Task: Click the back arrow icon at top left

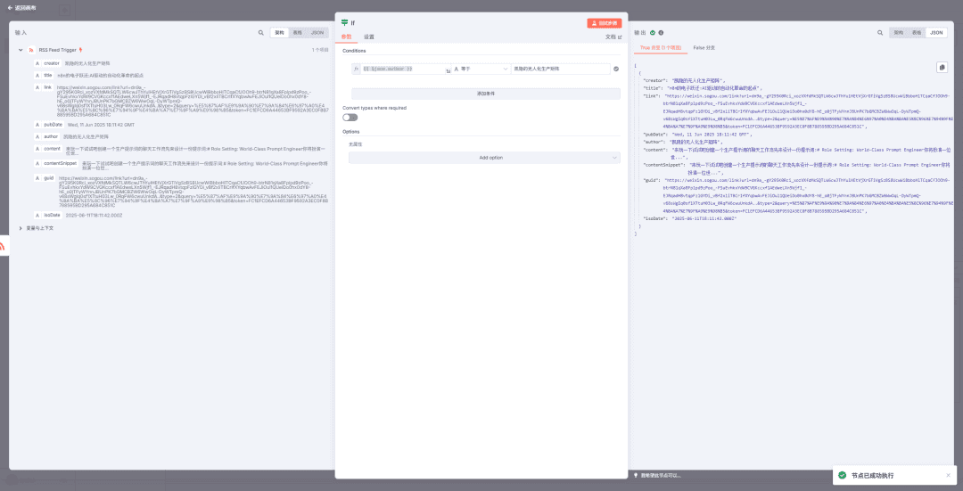Action: tap(10, 7)
